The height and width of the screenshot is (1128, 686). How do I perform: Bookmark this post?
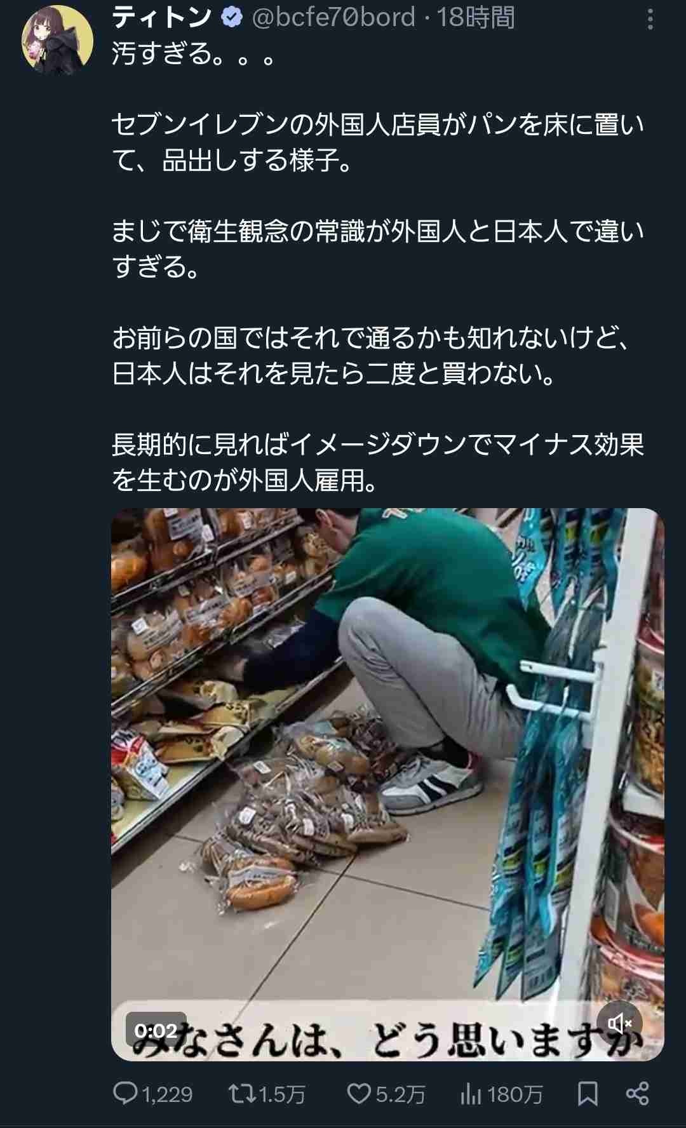click(588, 1093)
